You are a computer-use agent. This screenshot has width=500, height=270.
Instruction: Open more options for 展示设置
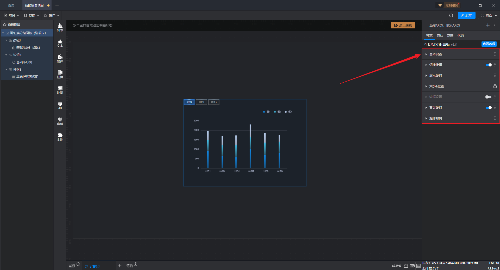[x=495, y=76]
